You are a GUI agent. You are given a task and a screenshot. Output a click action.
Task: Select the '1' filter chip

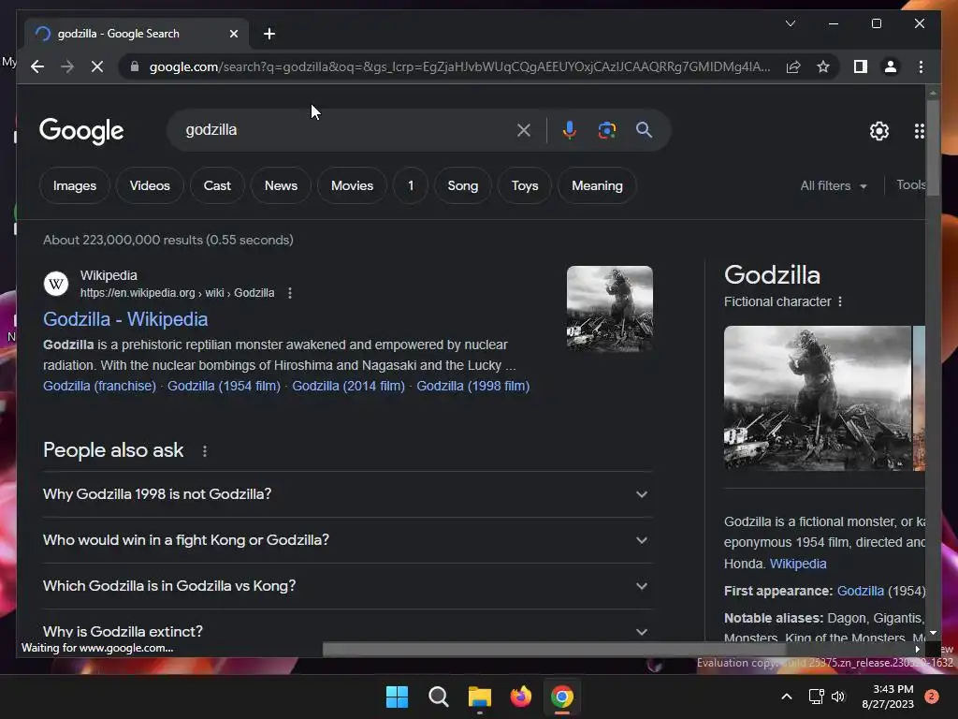pos(411,186)
